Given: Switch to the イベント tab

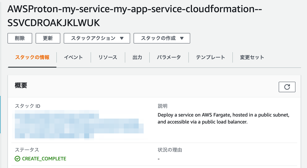Looking at the screenshot, I should click(x=73, y=57).
